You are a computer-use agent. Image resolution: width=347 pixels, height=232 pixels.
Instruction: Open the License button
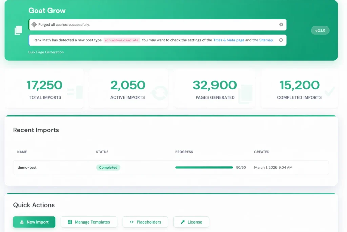click(191, 222)
